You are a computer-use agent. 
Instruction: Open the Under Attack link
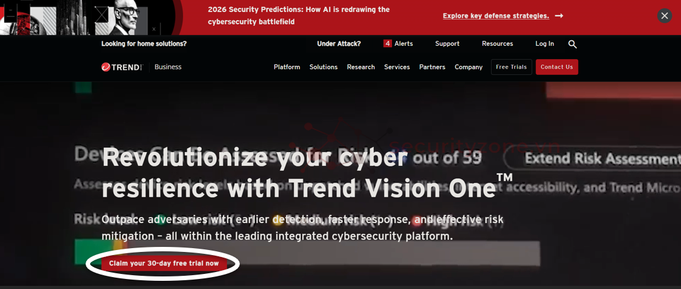click(339, 44)
